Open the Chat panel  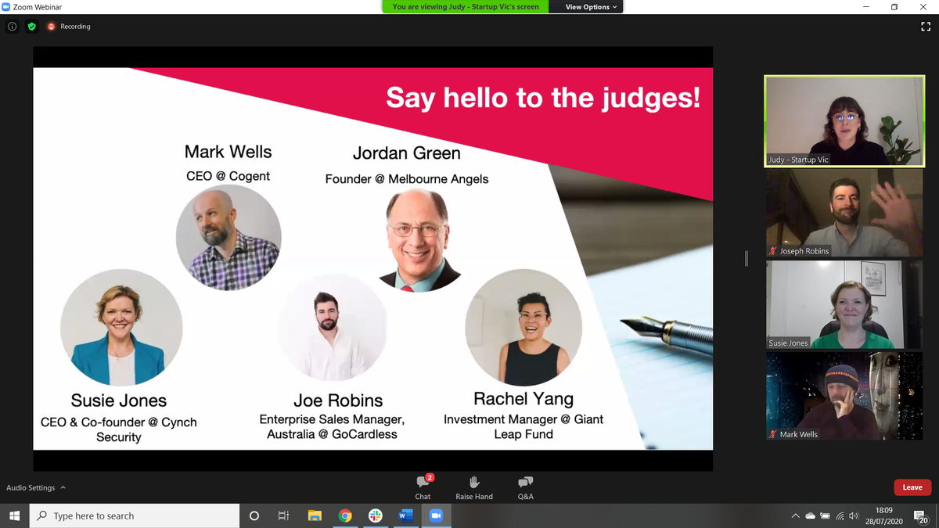click(x=423, y=487)
